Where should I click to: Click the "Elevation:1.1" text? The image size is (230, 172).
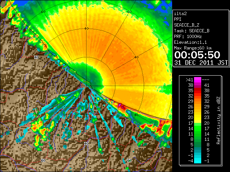click(190, 42)
